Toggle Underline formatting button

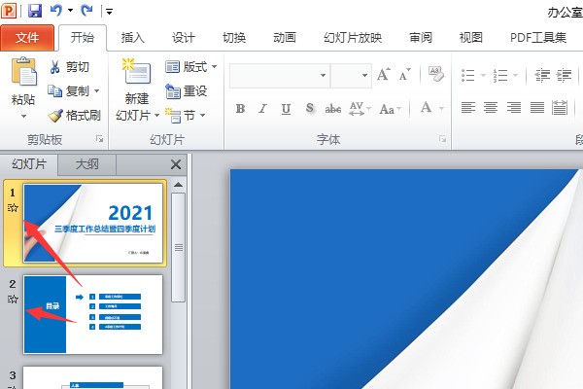(x=287, y=108)
